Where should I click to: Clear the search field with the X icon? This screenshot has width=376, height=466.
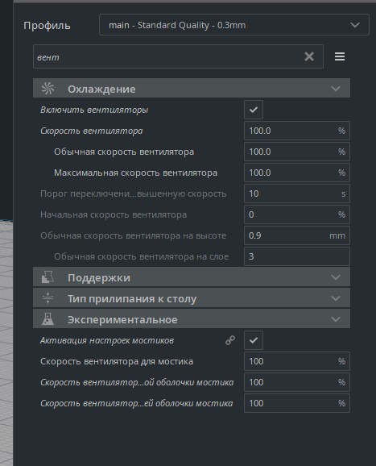309,56
